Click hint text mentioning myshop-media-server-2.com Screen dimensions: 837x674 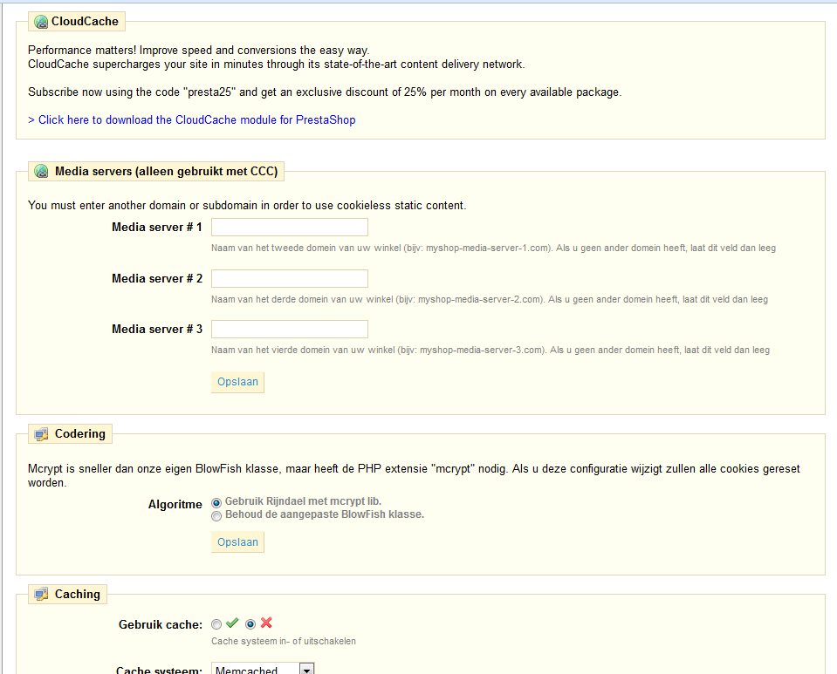(490, 300)
